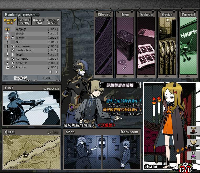Viewport: 200px width, 173px height.
Task: Click score [1831] of rank 1
Action: [x=53, y=29]
